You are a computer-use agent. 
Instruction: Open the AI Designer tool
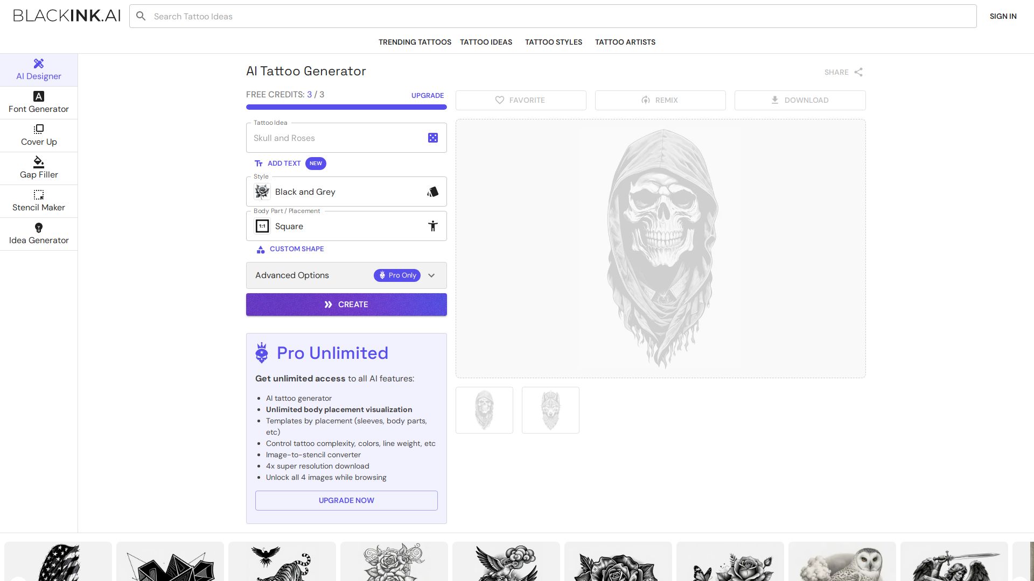click(x=39, y=70)
